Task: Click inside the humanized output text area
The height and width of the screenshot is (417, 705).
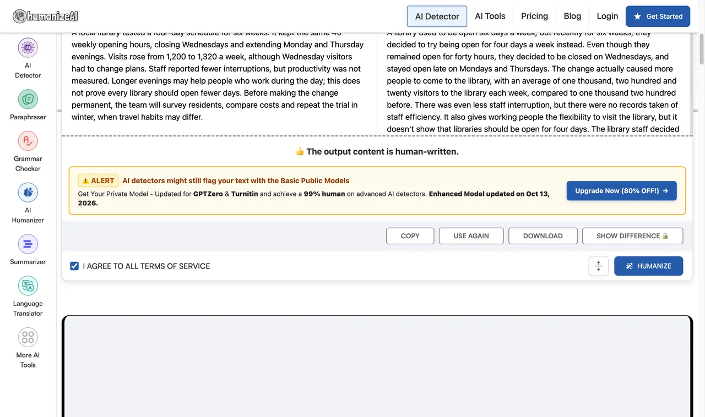Action: pyautogui.click(x=533, y=83)
